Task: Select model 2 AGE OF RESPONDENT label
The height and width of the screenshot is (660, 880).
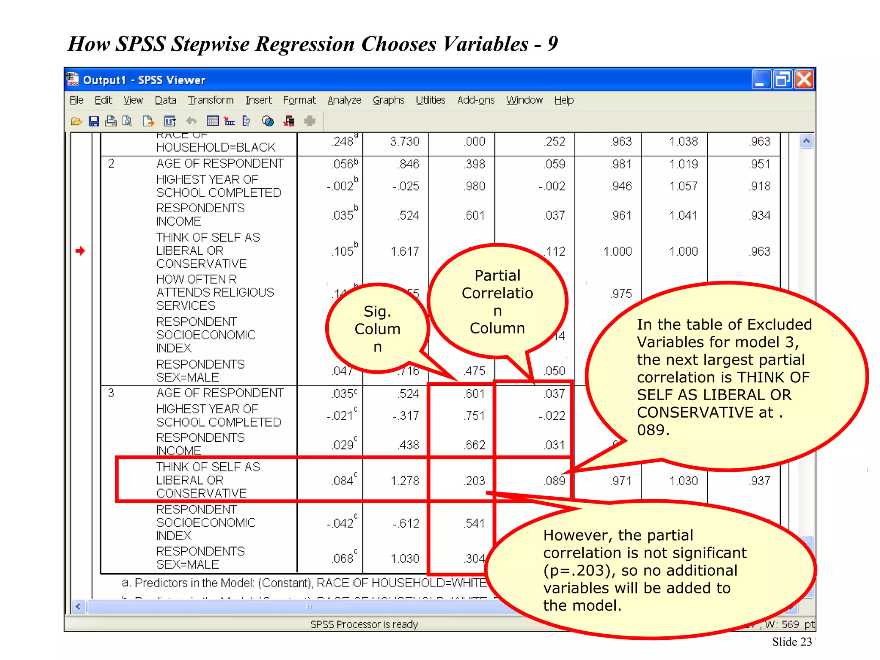Action: click(x=220, y=163)
